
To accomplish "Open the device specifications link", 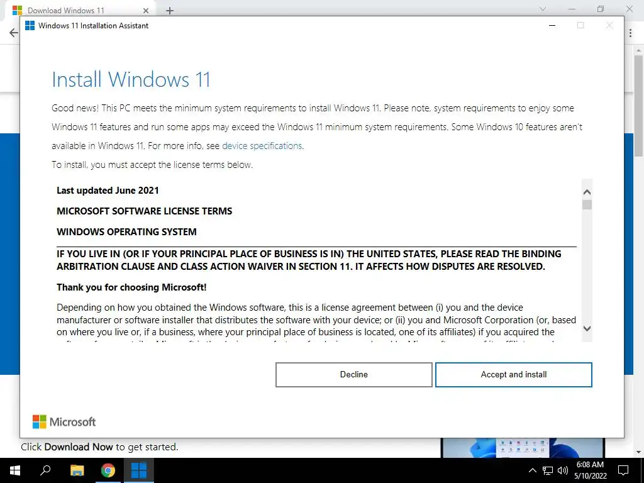I will click(262, 146).
